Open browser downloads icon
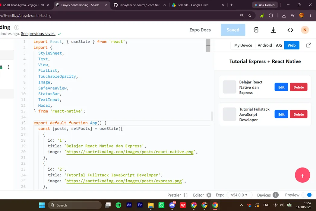The image size is (316, 211). (x=284, y=15)
